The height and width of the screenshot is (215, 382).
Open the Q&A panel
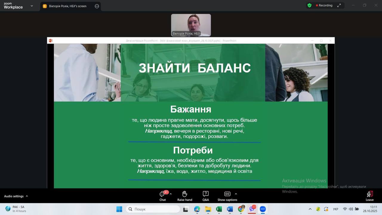pyautogui.click(x=206, y=196)
